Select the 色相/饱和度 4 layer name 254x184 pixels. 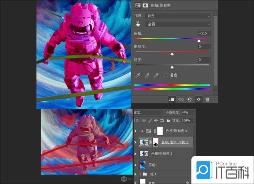176,131
